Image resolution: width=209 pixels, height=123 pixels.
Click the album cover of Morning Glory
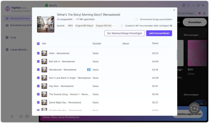coord(45,24)
